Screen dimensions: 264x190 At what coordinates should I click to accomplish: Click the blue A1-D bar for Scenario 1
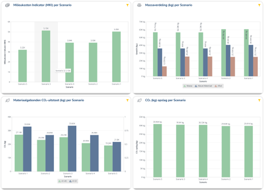[27, 149]
